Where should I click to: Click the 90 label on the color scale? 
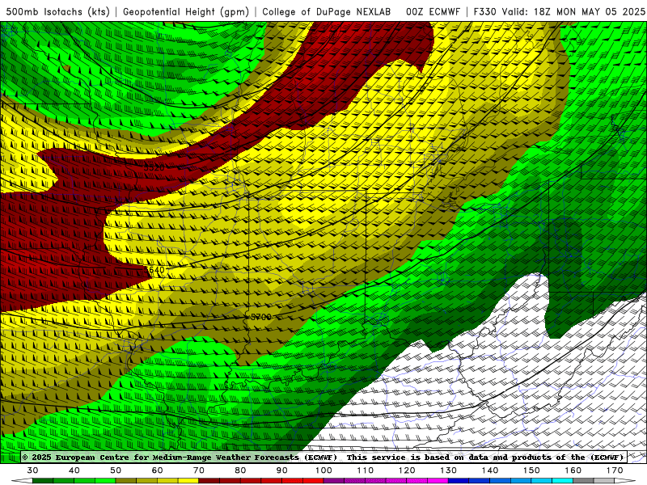point(281,470)
